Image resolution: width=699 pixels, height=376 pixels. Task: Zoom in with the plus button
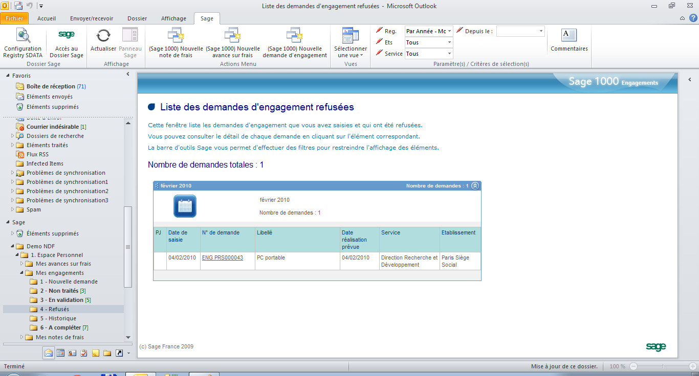pyautogui.click(x=693, y=366)
